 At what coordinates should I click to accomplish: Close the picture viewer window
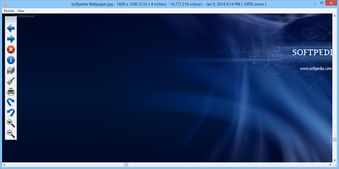tap(331, 3)
